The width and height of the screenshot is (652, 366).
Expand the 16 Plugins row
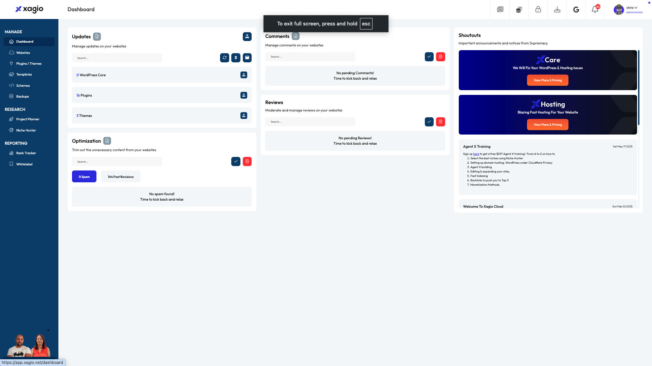tap(162, 95)
